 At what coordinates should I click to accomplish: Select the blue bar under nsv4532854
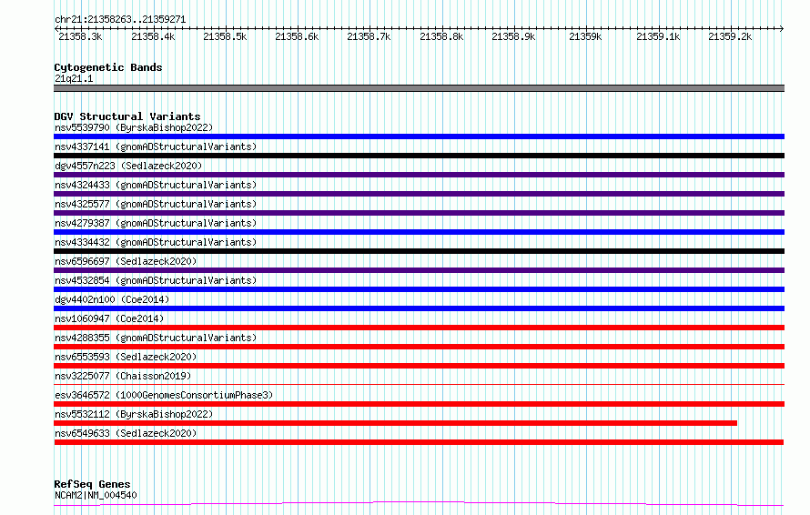[x=419, y=289]
